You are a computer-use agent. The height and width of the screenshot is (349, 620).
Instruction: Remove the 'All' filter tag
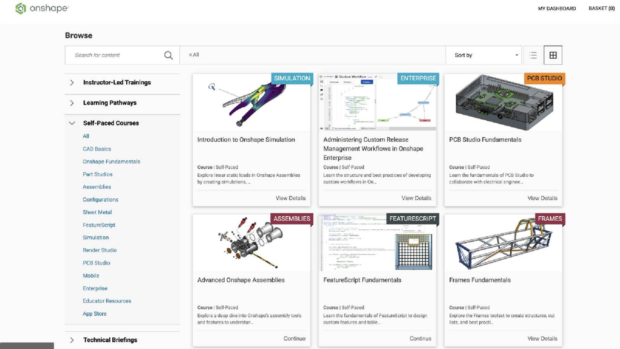(x=190, y=55)
